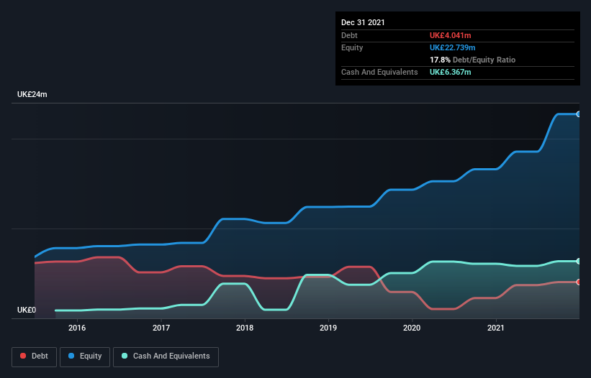Click the UK£22.739m equity value
The image size is (591, 378).
point(453,47)
